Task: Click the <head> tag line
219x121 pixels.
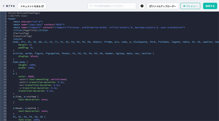Action: click(12, 19)
